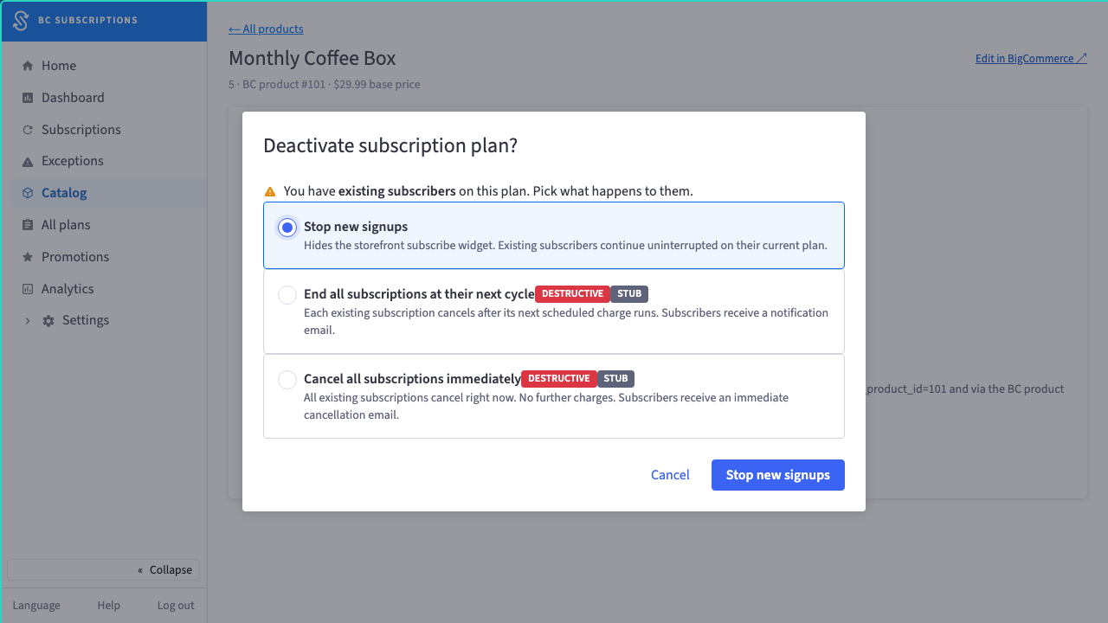Cancel the deactivate dialog

tap(670, 475)
